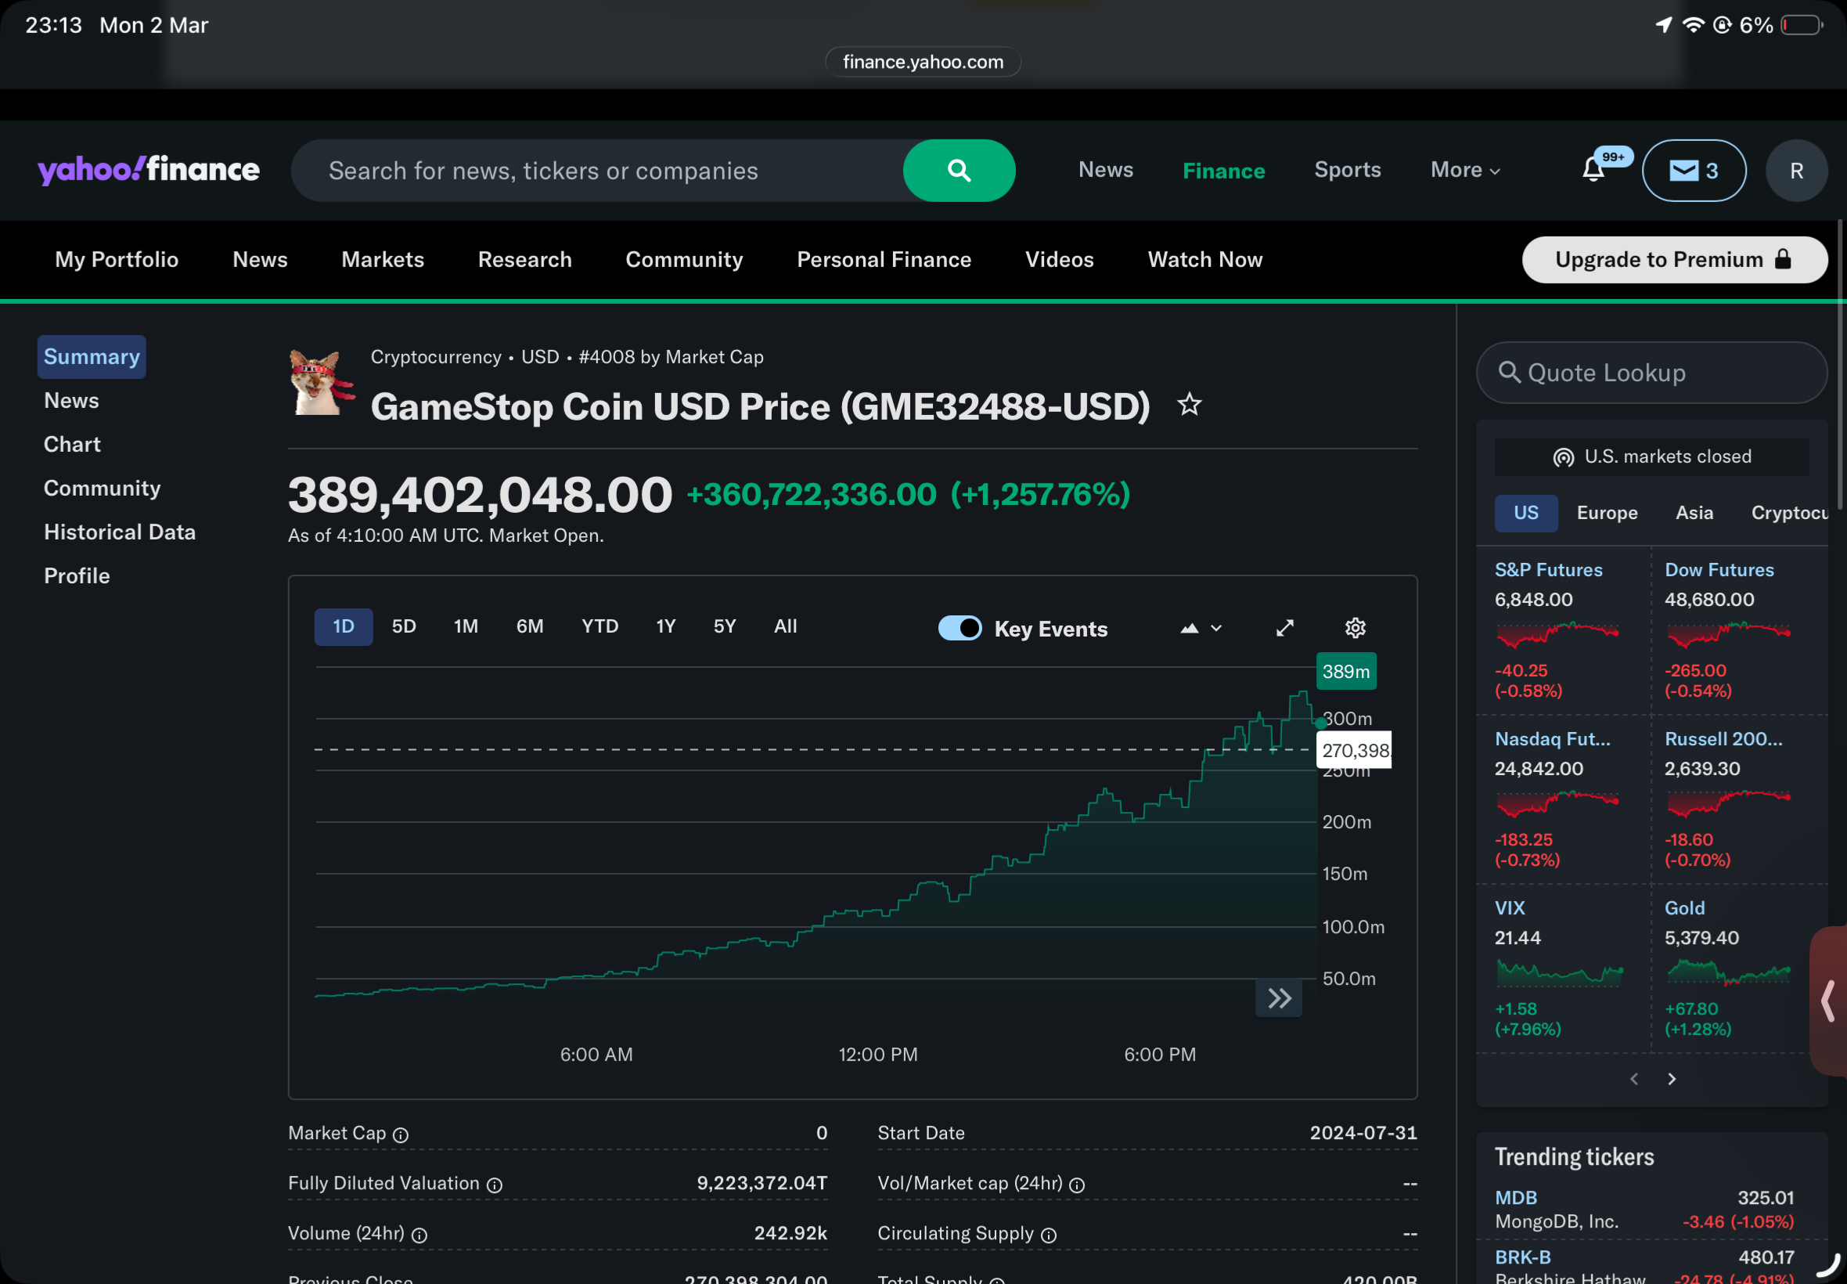Expand the More menu
The width and height of the screenshot is (1847, 1284).
click(1464, 171)
